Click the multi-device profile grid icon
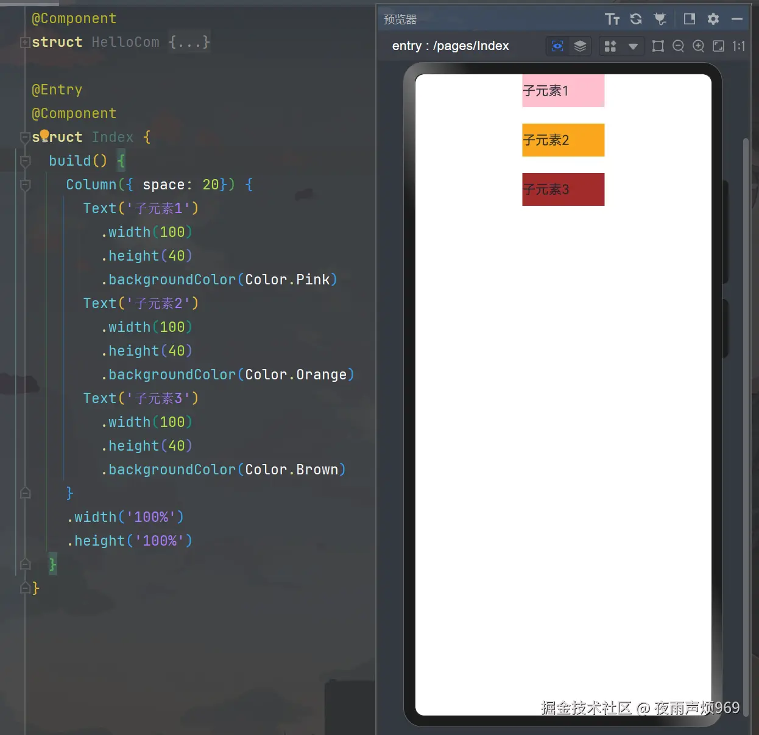759x735 pixels. (610, 46)
